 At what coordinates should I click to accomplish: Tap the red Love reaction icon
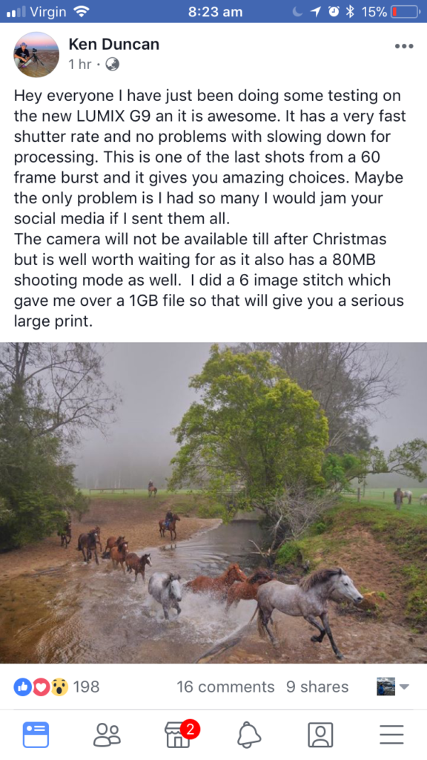[41, 687]
